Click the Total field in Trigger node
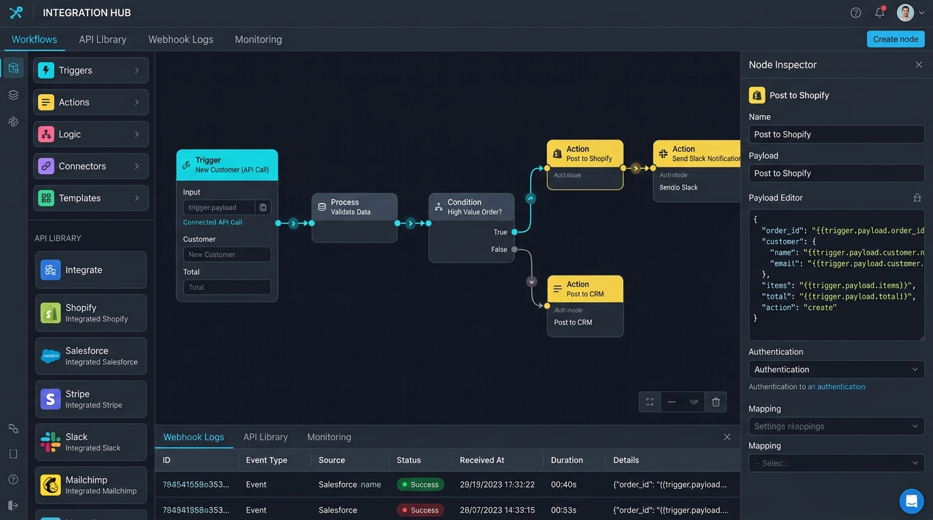Viewport: 933px width, 520px height. point(227,287)
